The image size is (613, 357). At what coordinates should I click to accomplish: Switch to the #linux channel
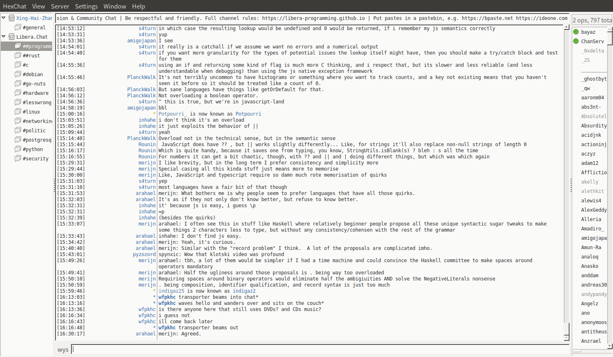point(31,112)
